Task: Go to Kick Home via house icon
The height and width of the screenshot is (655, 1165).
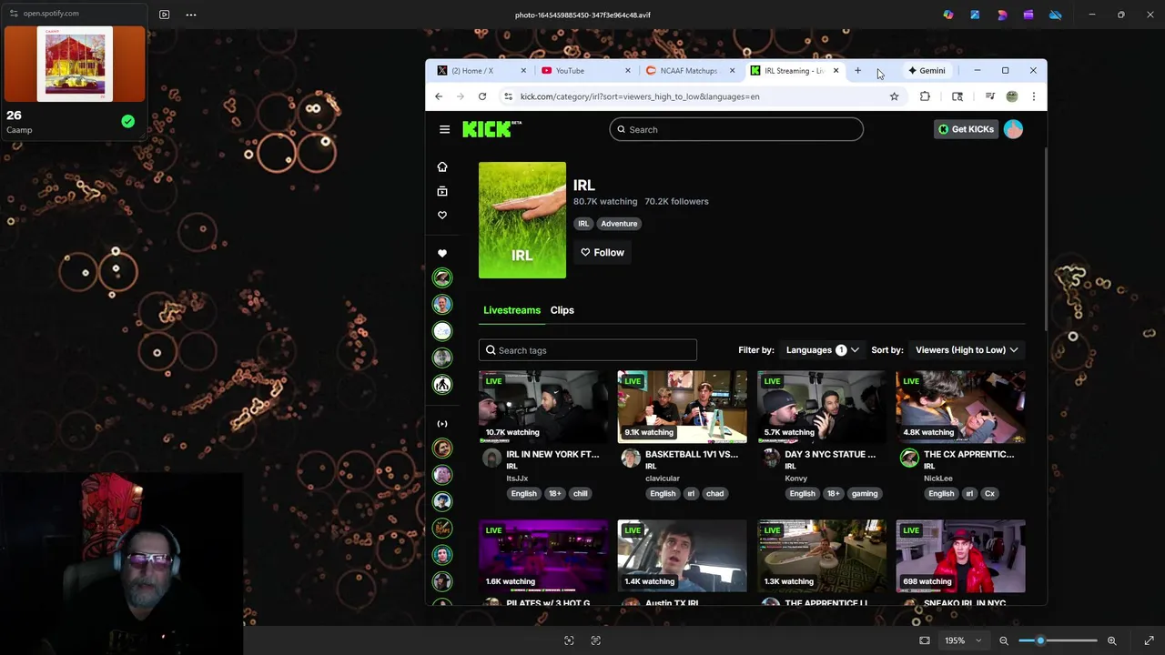Action: 442,167
